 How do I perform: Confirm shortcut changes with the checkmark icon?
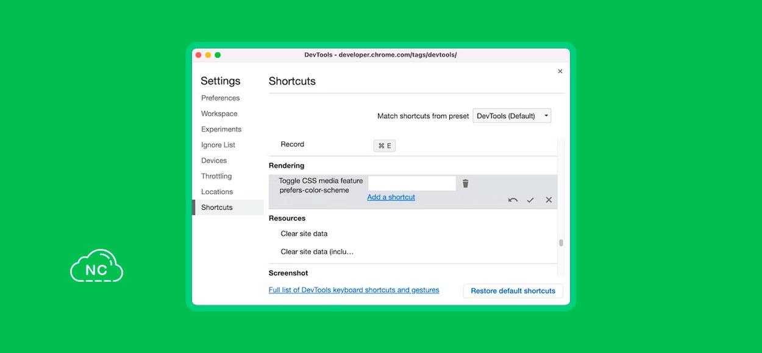coord(530,200)
